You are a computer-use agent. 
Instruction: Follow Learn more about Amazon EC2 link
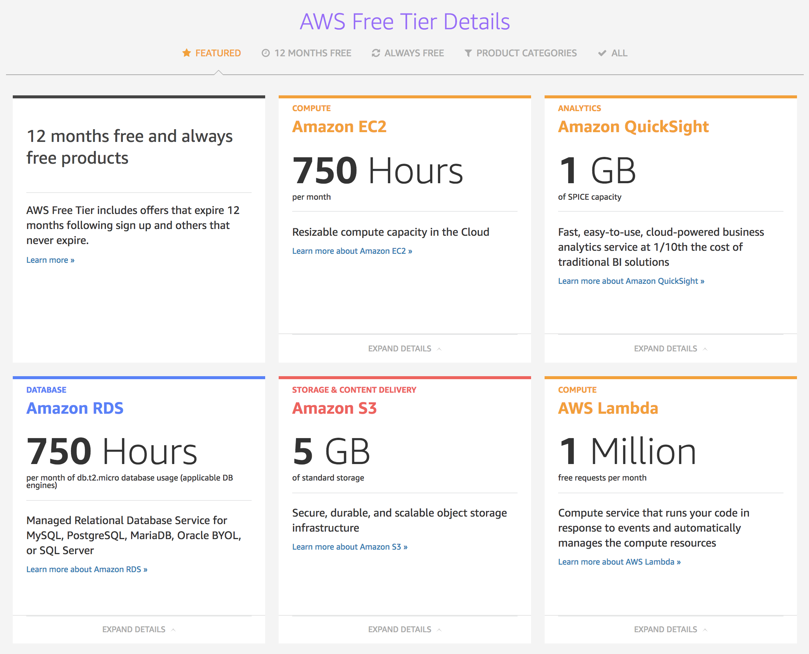pyautogui.click(x=352, y=251)
